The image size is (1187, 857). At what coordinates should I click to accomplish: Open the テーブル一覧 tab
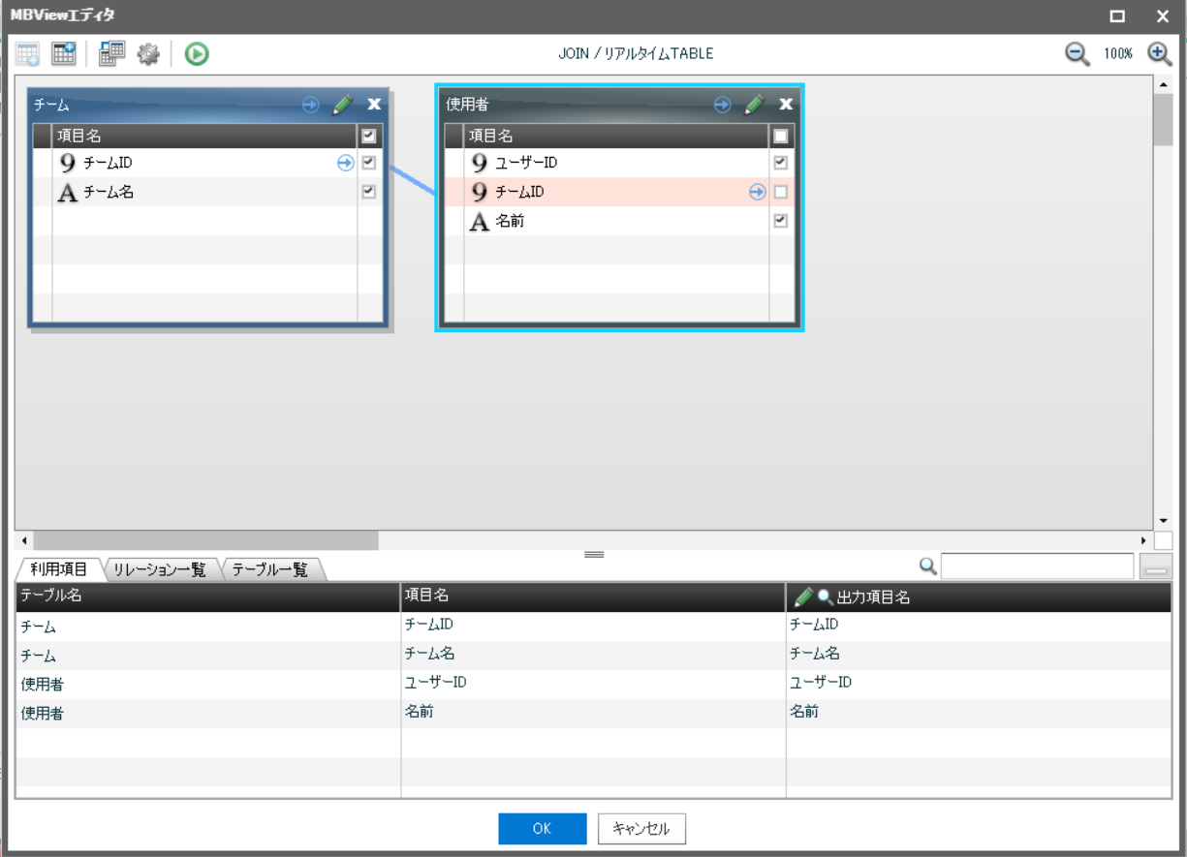271,569
